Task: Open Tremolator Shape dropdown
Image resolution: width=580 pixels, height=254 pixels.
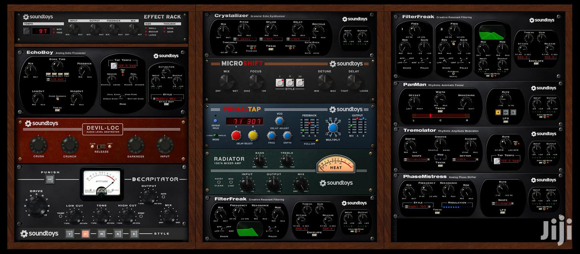Action: (x=417, y=159)
